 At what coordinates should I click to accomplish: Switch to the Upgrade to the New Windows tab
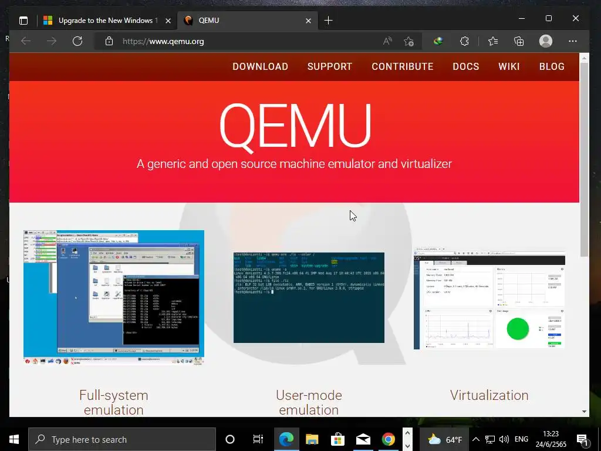(x=107, y=21)
